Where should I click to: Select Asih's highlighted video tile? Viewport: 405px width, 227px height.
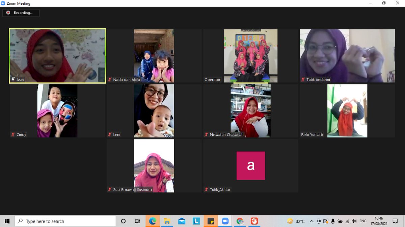[57, 56]
